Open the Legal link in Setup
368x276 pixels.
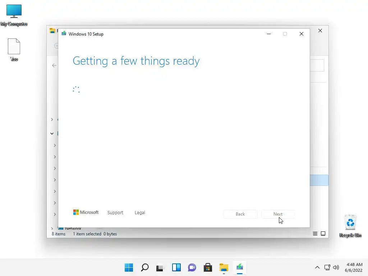pos(140,213)
